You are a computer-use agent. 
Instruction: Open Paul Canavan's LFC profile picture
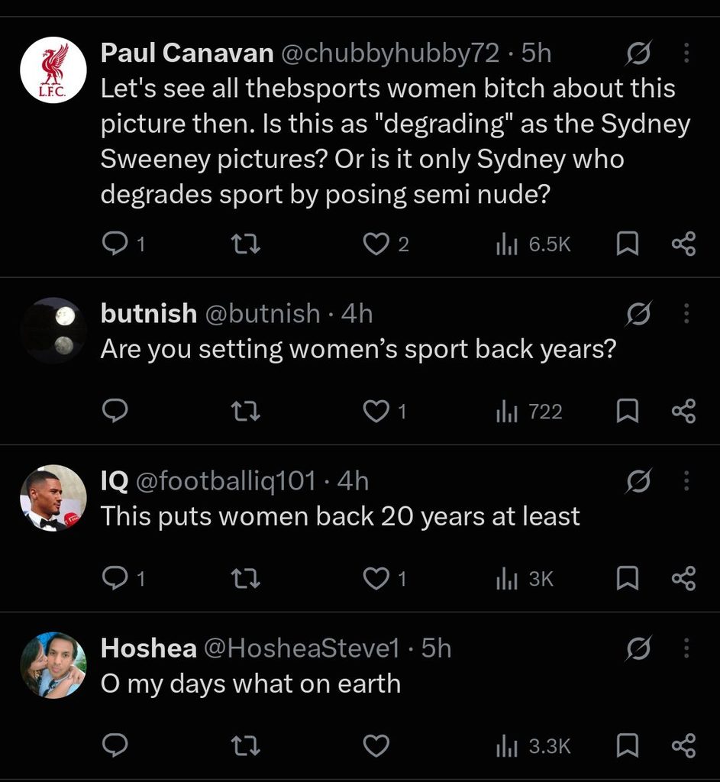(53, 69)
